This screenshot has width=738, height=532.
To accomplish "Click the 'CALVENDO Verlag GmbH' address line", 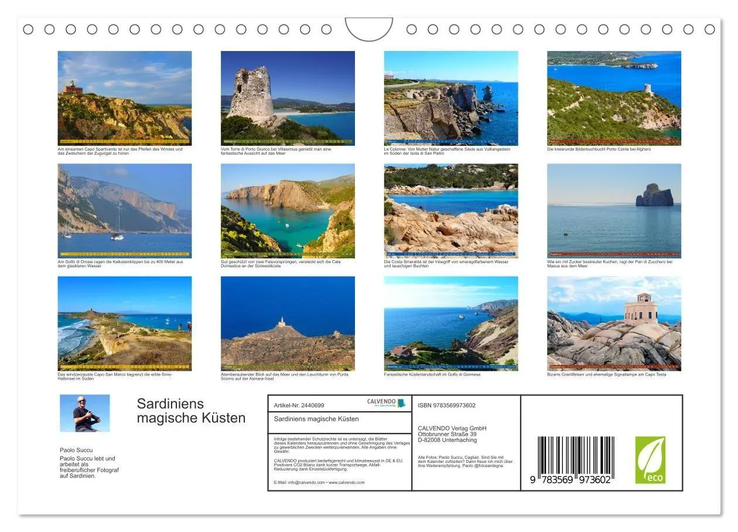I will coord(452,428).
